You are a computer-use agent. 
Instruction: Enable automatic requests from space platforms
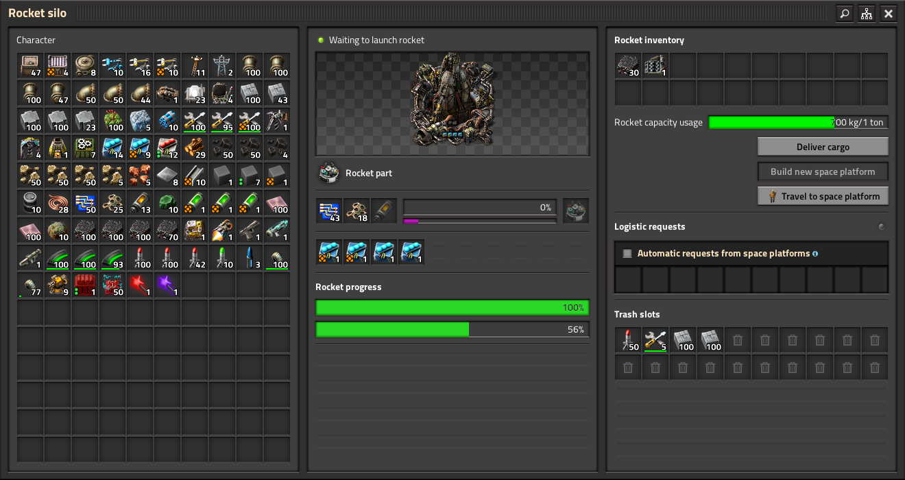[627, 254]
